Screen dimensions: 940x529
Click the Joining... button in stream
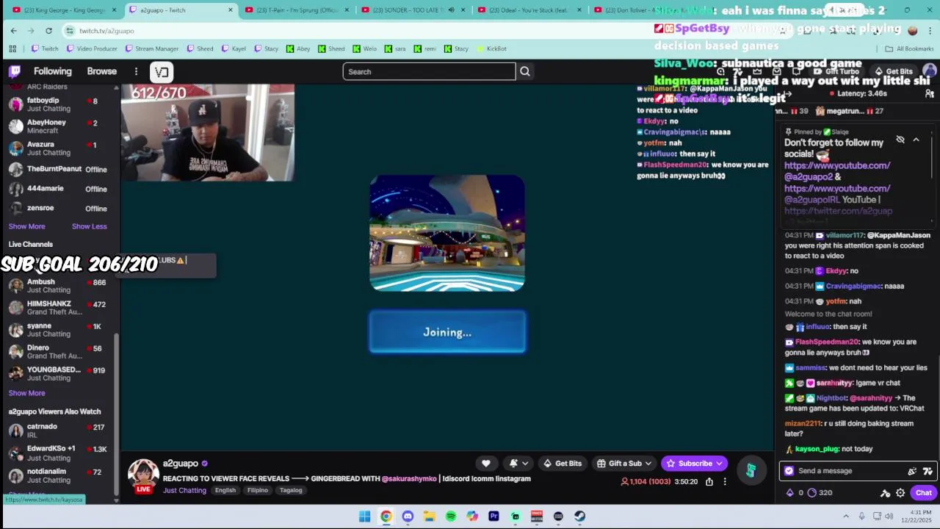447,332
